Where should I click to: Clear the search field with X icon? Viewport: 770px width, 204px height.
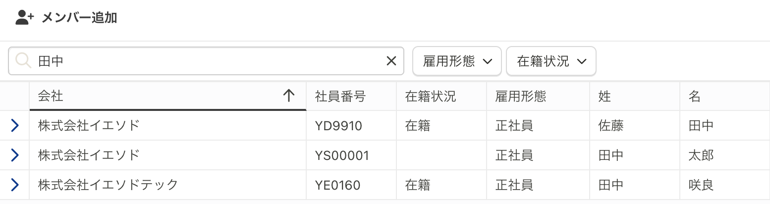click(x=391, y=61)
